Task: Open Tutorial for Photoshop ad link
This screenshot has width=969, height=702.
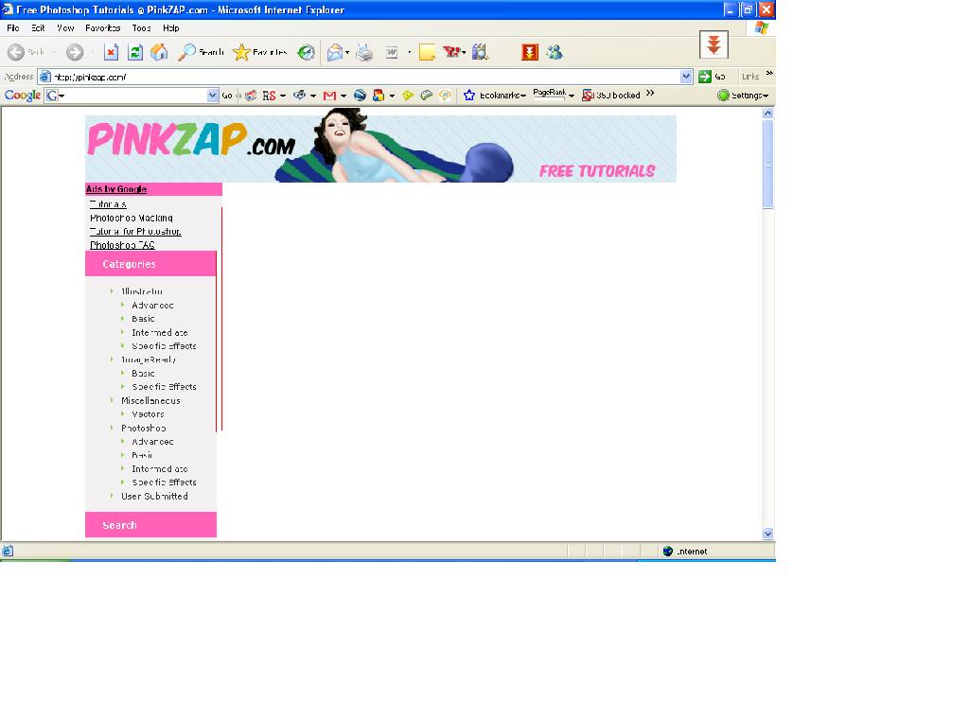Action: click(135, 232)
